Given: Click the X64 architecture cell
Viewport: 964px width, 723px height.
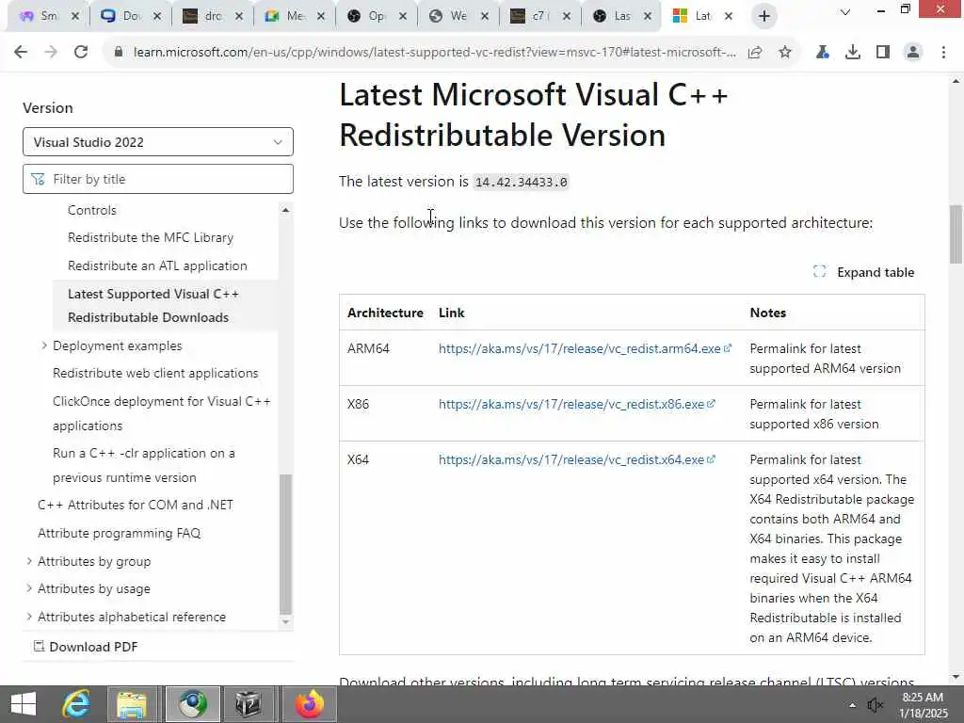Looking at the screenshot, I should point(358,459).
